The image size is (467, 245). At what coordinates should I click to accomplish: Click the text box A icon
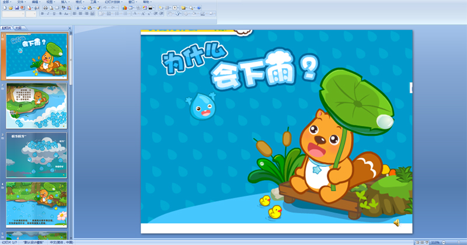tap(175, 8)
